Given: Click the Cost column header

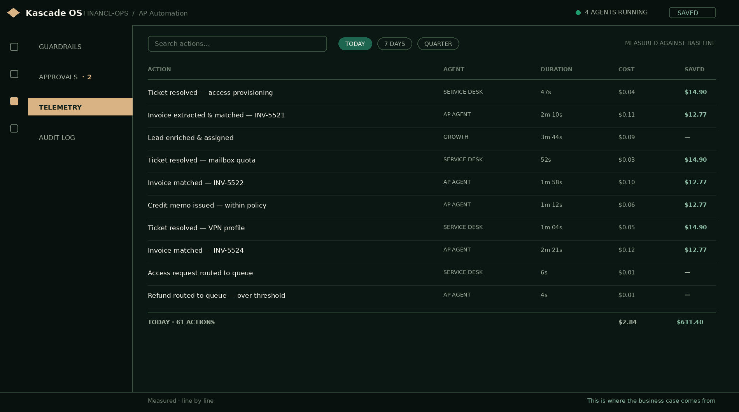Looking at the screenshot, I should (626, 69).
